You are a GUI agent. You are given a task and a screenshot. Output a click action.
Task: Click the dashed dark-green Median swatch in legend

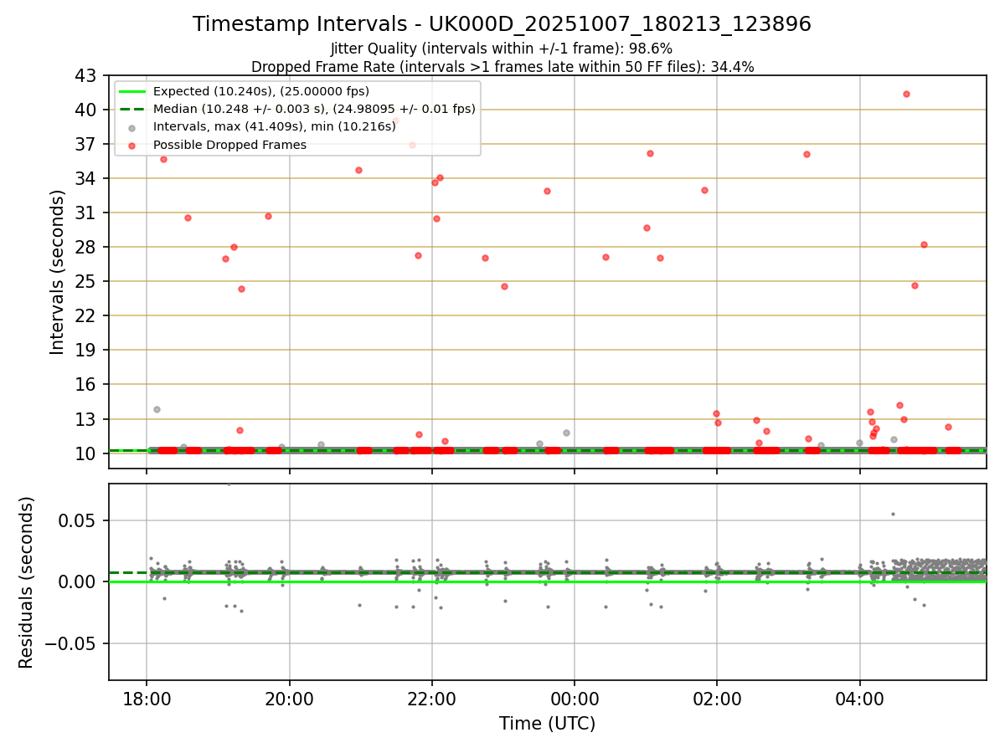pyautogui.click(x=132, y=110)
